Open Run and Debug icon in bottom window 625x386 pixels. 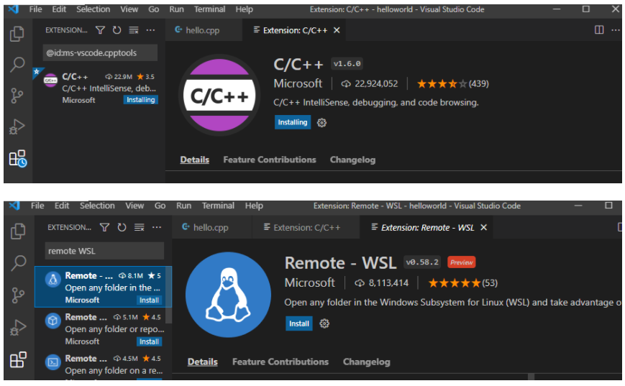coord(18,328)
